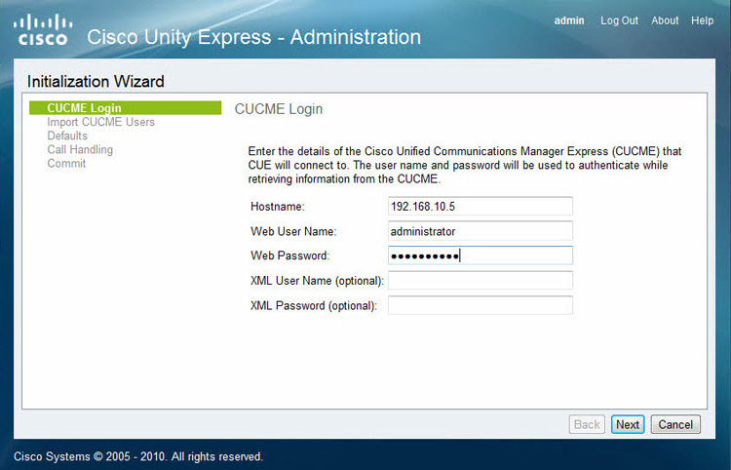
Task: Click the Log Out link
Action: [619, 20]
